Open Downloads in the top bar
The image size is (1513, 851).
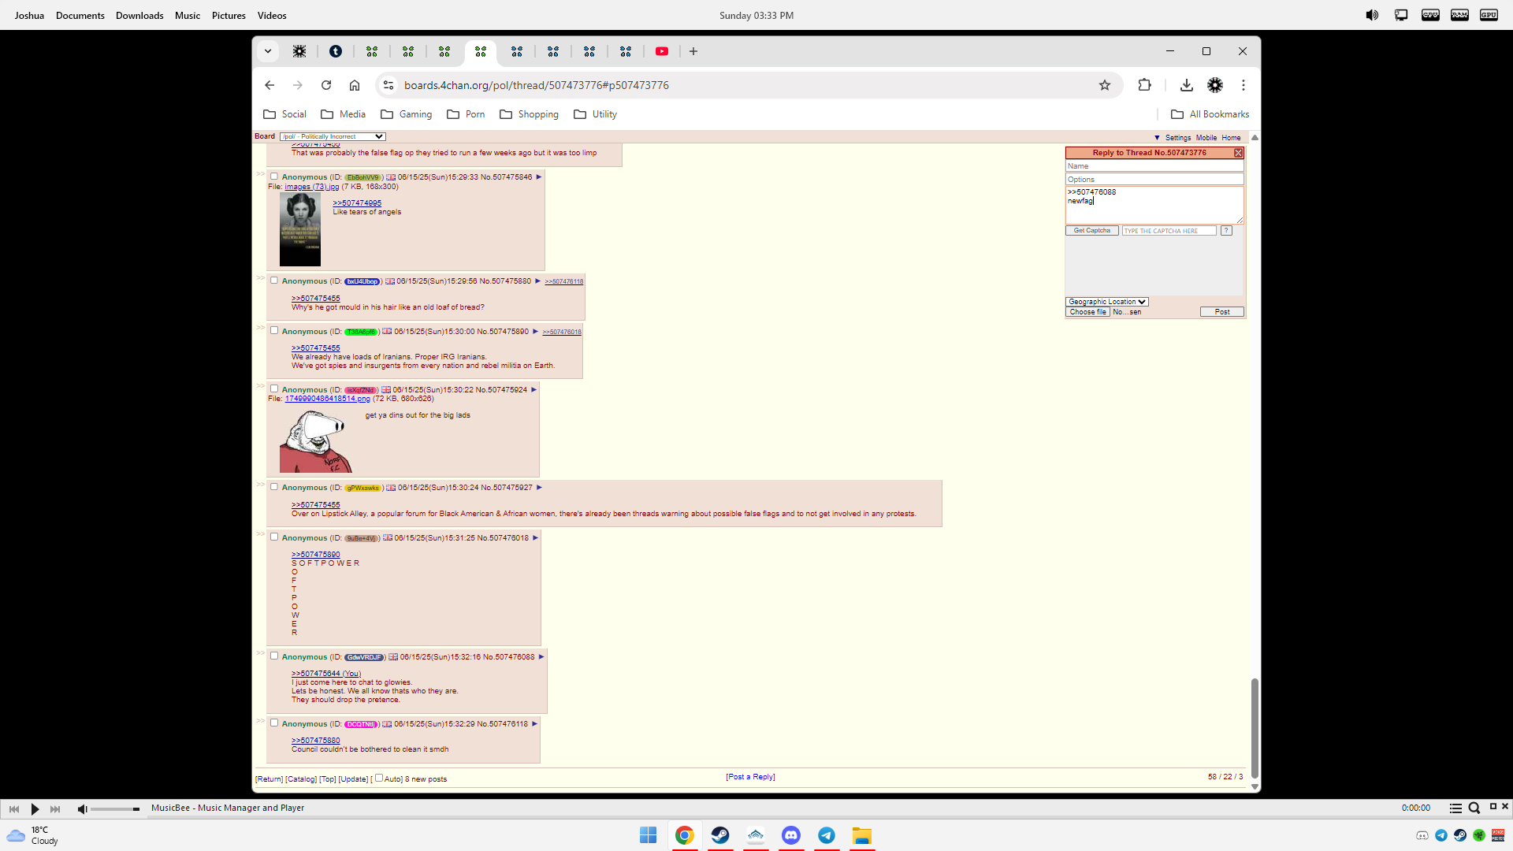click(139, 15)
